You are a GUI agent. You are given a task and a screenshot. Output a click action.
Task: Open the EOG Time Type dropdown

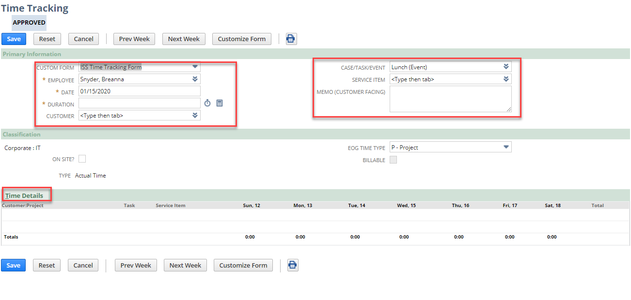point(506,147)
